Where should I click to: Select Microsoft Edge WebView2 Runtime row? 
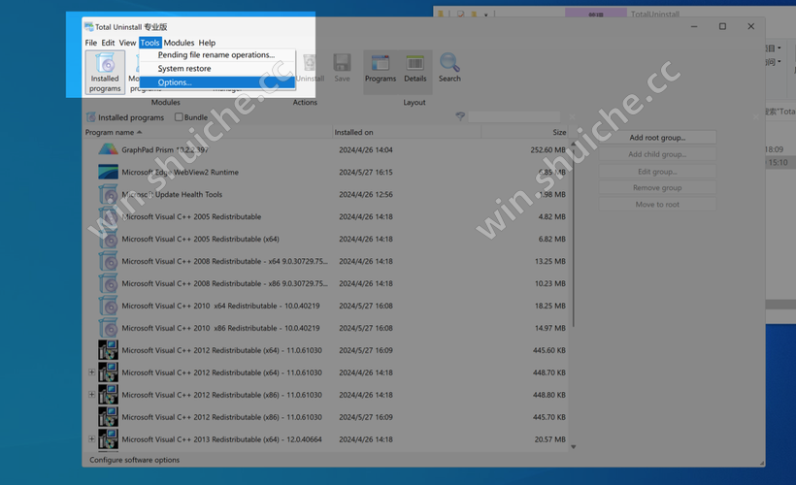[x=325, y=172]
